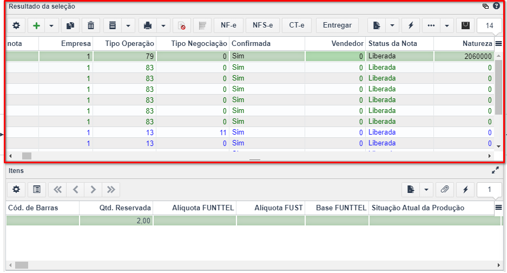The width and height of the screenshot is (507, 273).
Task: Delete record with trash icon
Action: tap(91, 25)
